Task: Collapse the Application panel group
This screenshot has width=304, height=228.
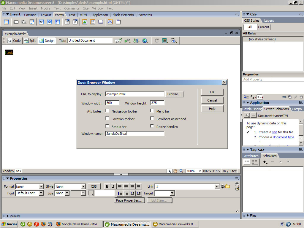Action: [248, 103]
